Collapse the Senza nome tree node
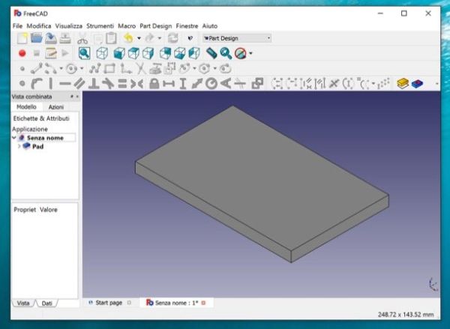The image size is (450, 329). [x=14, y=138]
